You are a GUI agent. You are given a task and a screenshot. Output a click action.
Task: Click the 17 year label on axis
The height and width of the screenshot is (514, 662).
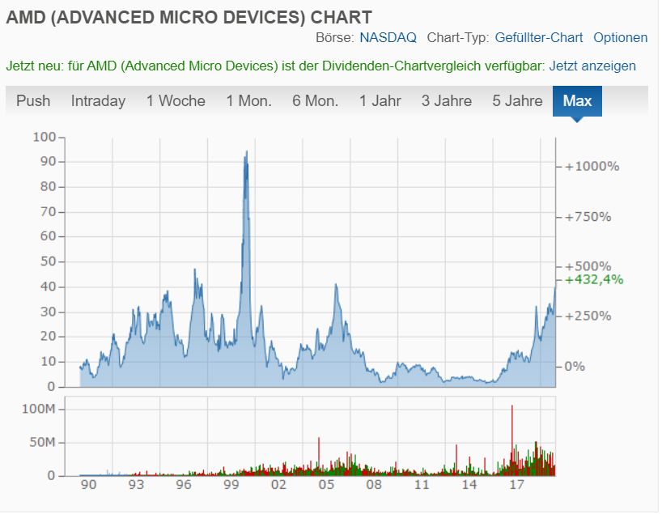point(516,484)
